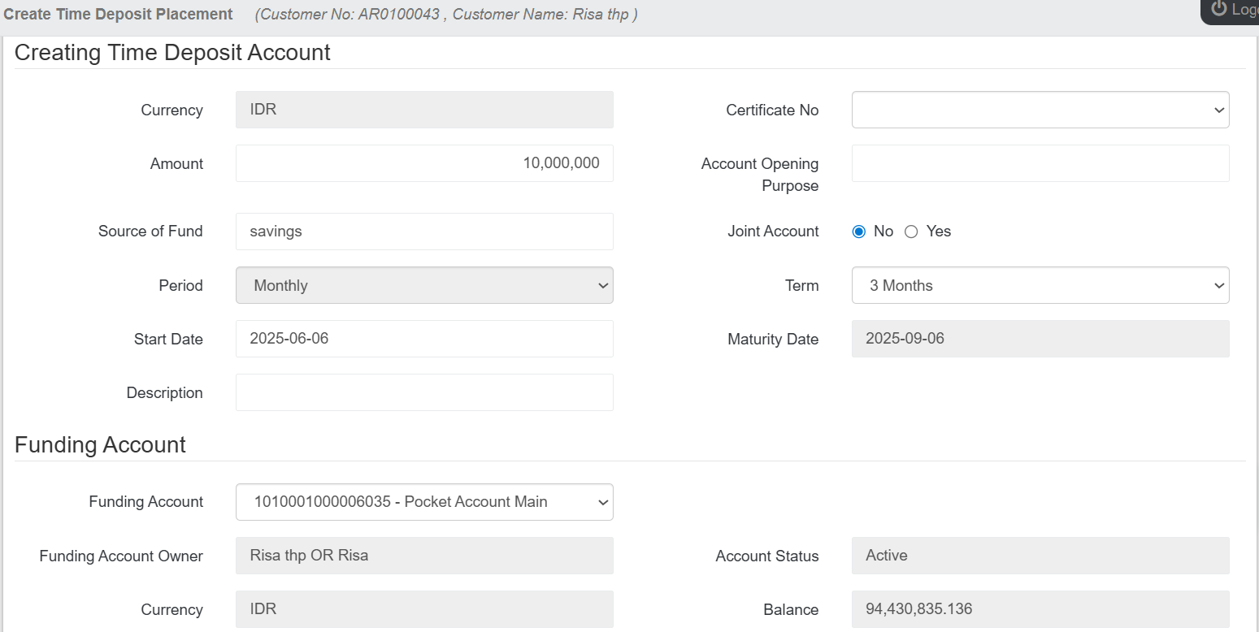Viewport: 1259px width, 632px height.
Task: Select Yes for Joint Account
Action: coord(911,232)
